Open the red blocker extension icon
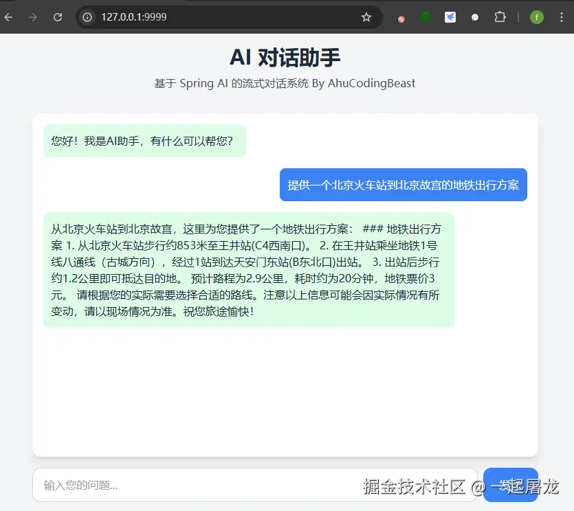574x511 pixels. click(401, 19)
